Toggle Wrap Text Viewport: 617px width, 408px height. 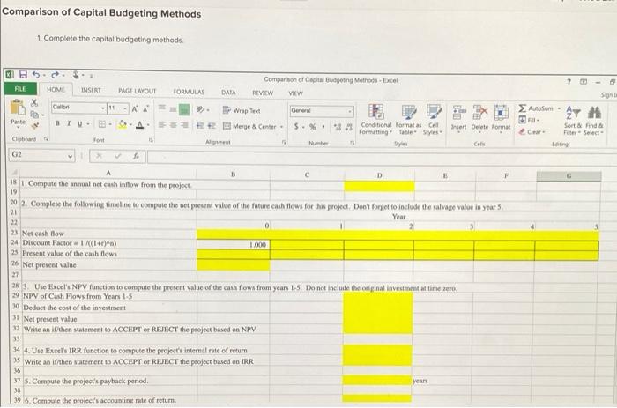click(x=242, y=110)
